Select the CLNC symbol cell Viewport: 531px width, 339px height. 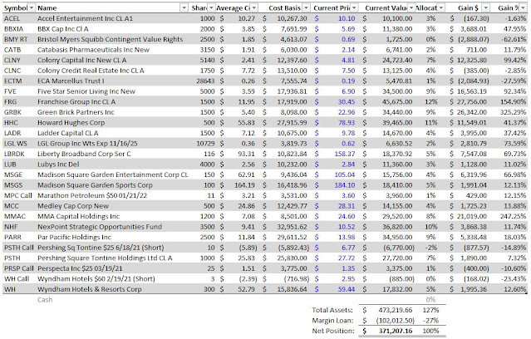[12, 71]
